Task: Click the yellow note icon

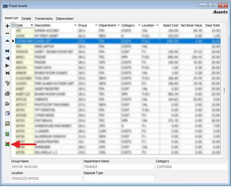Action: (x=7, y=123)
